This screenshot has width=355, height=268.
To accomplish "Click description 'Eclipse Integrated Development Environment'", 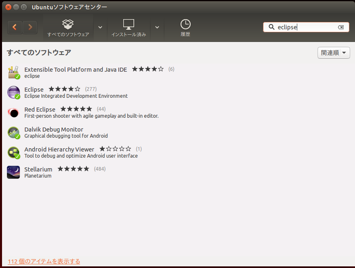I will (76, 96).
